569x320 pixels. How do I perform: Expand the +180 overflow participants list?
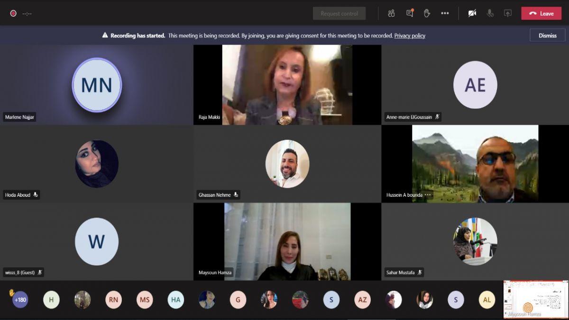(x=20, y=300)
